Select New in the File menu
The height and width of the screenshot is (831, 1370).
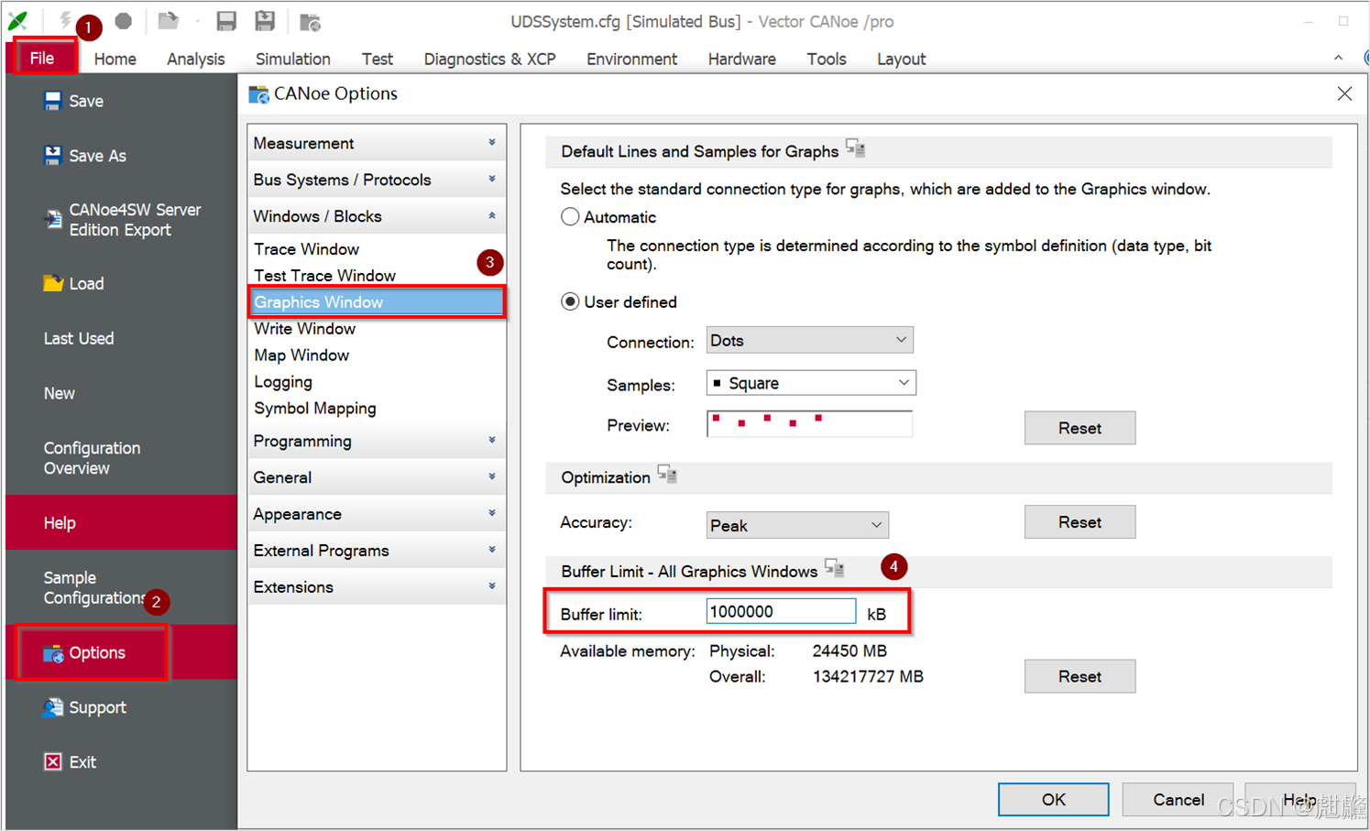[x=60, y=394]
